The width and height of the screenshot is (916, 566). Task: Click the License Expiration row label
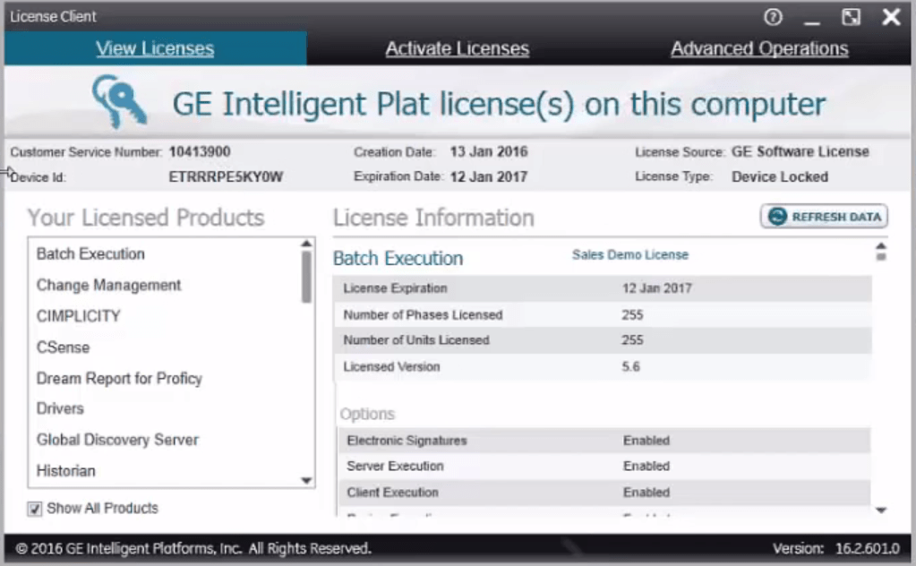pos(395,288)
